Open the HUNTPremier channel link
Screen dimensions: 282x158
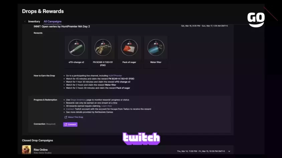[115, 76]
